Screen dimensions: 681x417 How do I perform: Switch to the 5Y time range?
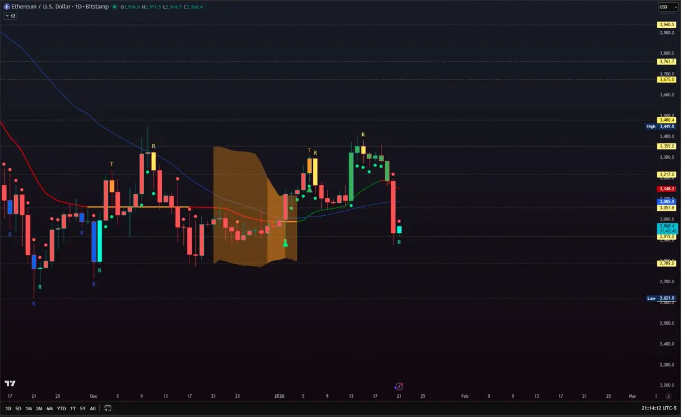point(83,408)
